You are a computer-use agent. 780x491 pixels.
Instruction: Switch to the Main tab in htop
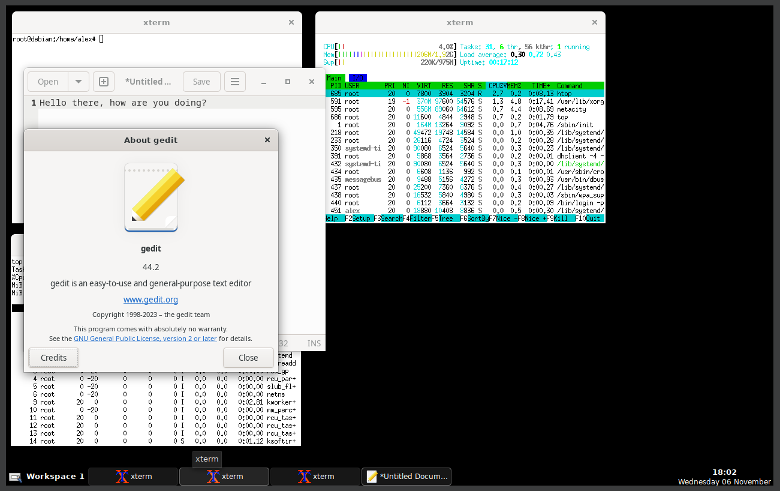(334, 77)
